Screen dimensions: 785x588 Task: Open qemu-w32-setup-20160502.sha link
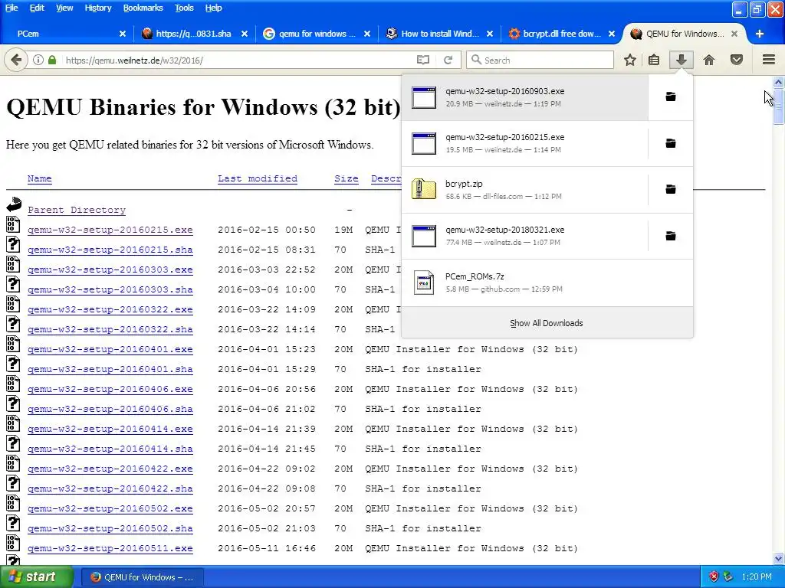pos(110,528)
